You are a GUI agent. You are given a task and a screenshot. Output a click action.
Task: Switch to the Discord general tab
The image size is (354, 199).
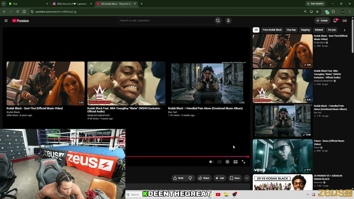click(72, 4)
